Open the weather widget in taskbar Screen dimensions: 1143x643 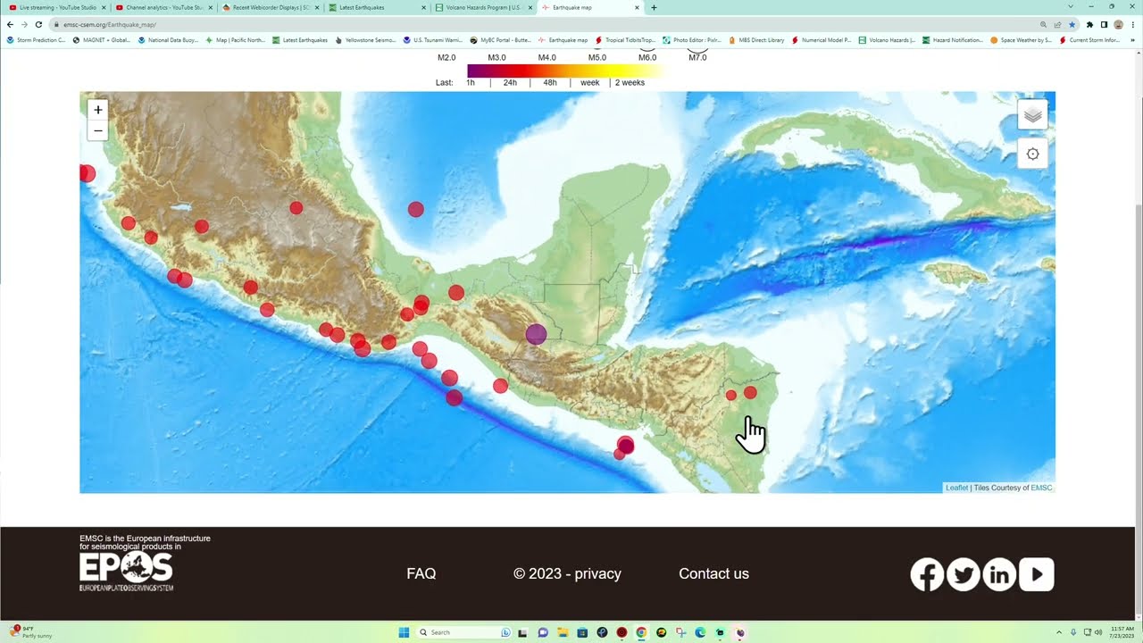click(x=31, y=632)
